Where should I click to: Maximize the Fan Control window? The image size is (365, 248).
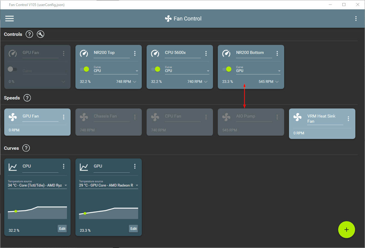344,5
